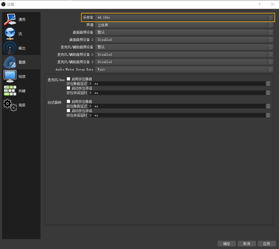This screenshot has width=279, height=249.
Task: Enable 启用按住静音 for 台式音响
Action: 68,101
